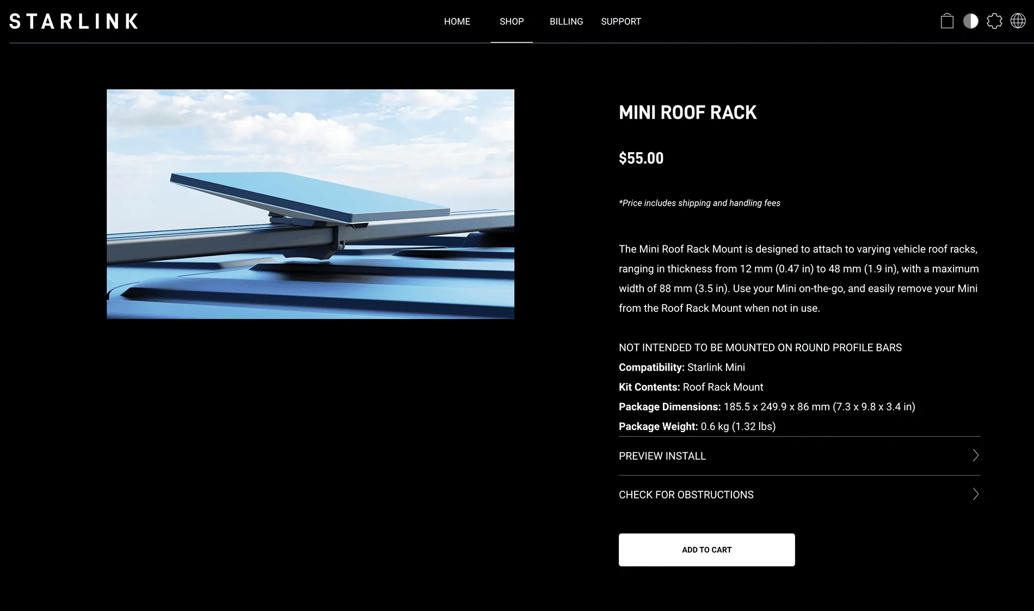Open the shopping cart icon
1034x611 pixels.
tap(947, 21)
